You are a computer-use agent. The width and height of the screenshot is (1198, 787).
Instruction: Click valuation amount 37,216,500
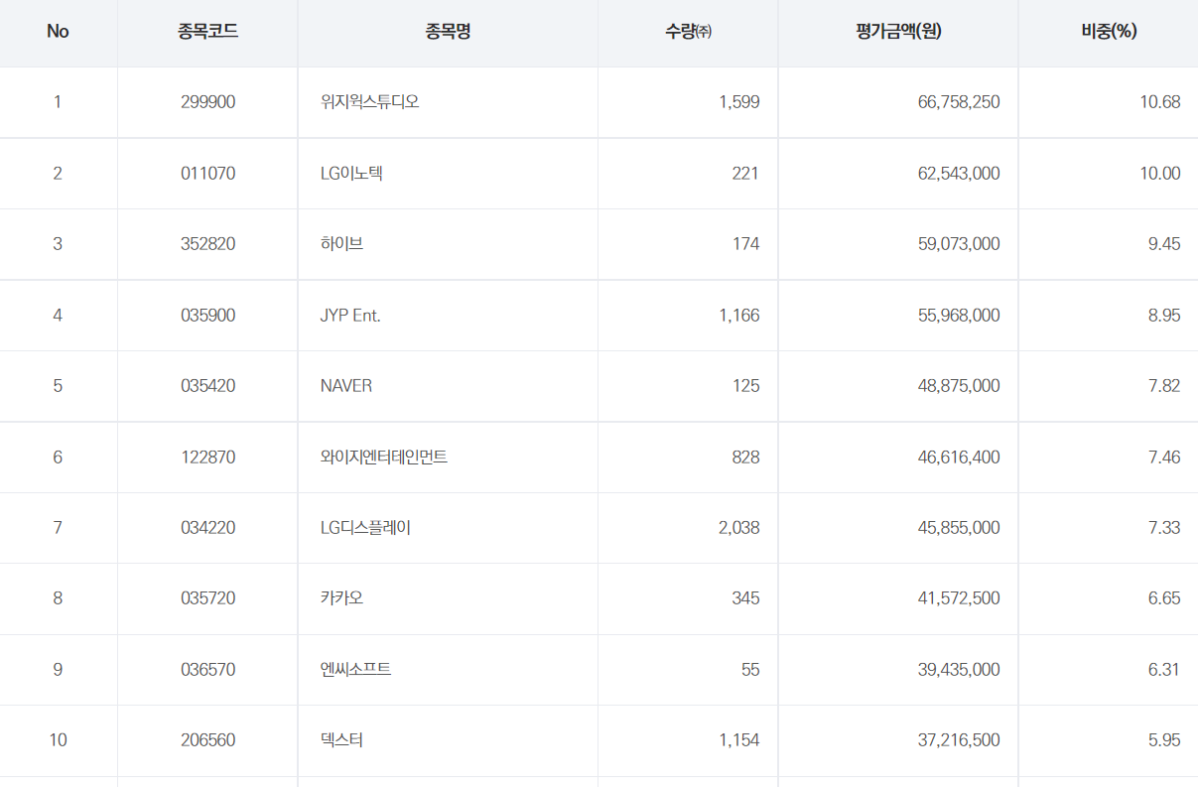959,740
